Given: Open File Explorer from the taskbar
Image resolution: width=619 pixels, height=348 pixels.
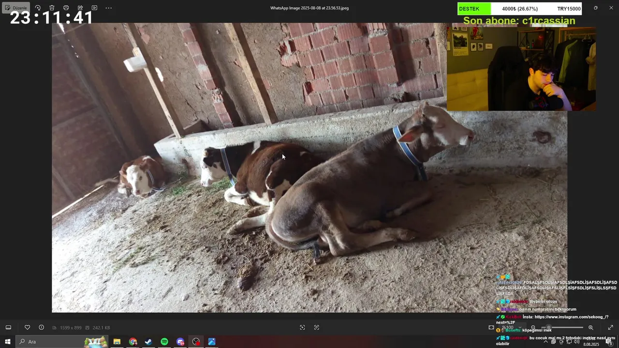Looking at the screenshot, I should click(117, 342).
